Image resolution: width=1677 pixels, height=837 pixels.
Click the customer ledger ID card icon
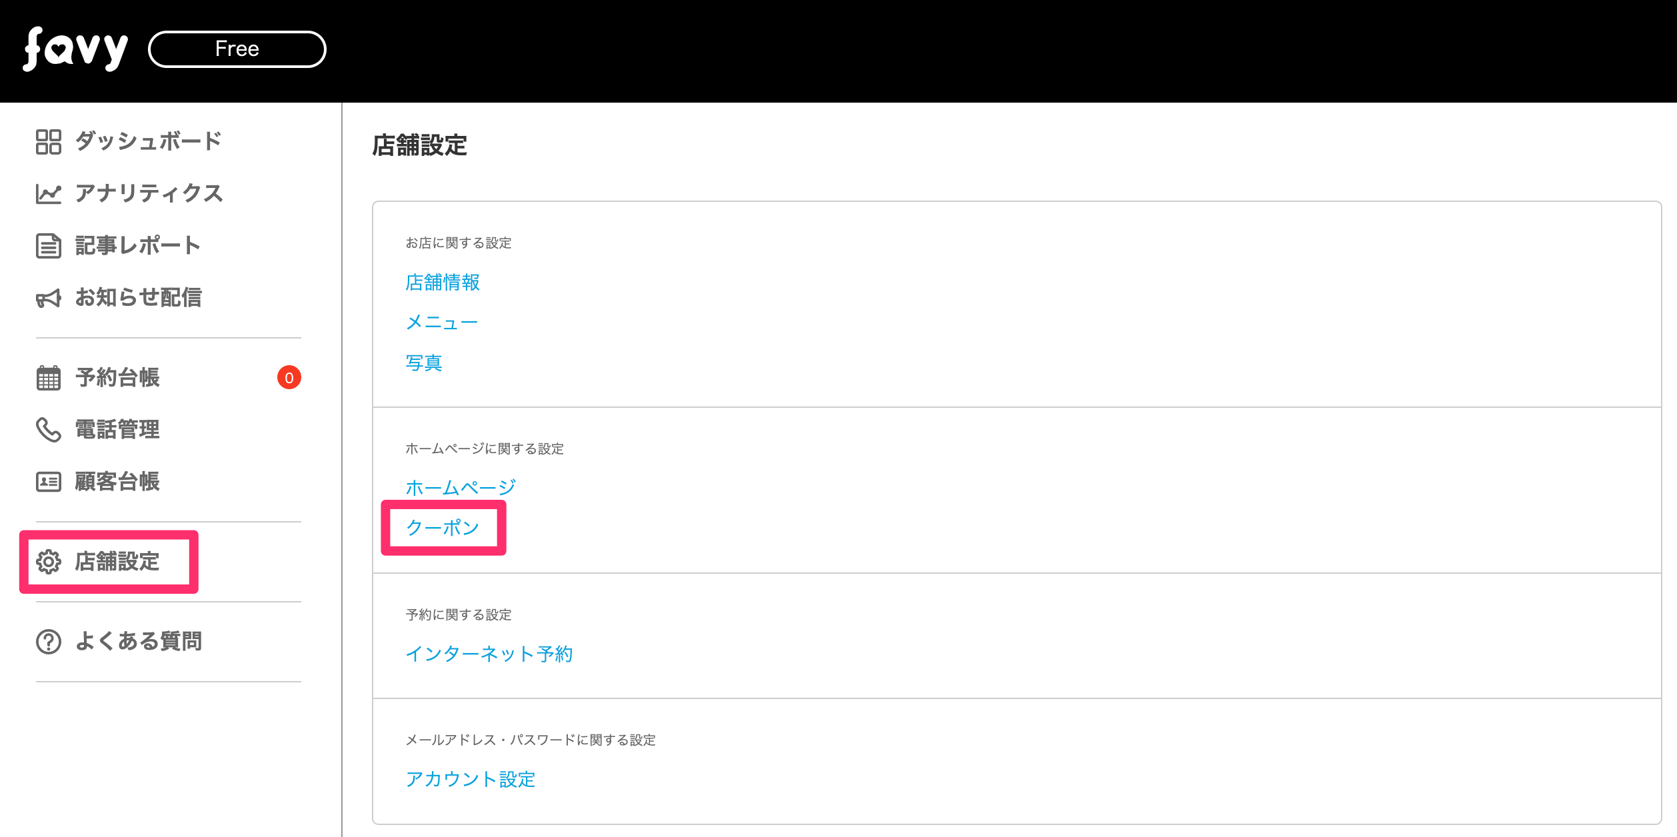pyautogui.click(x=49, y=482)
